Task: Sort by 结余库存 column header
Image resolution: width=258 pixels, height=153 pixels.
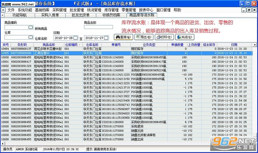Action: (x=209, y=45)
